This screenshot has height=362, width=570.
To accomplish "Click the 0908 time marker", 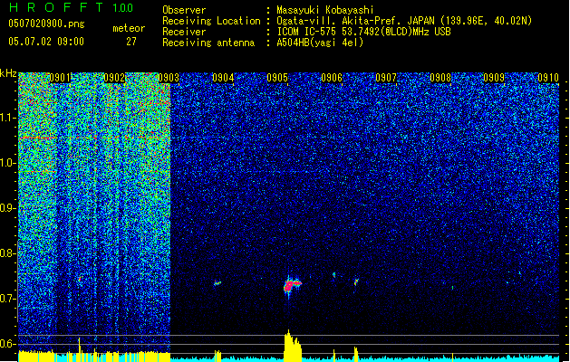I will (440, 78).
